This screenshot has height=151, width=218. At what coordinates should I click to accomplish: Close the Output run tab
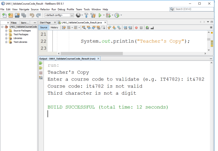pos(98,59)
